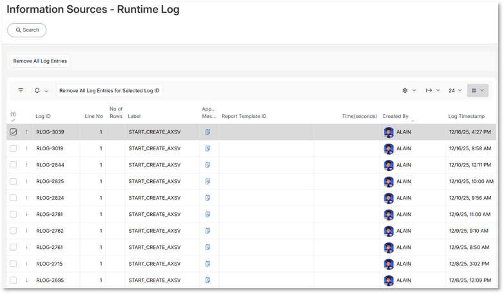
Task: Click the notification bell icon
Action: click(37, 90)
